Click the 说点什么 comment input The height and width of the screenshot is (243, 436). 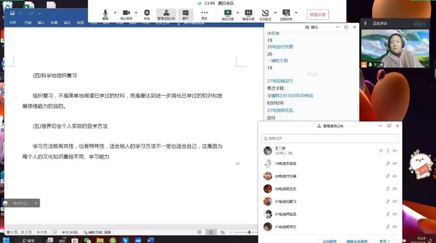pos(21,203)
